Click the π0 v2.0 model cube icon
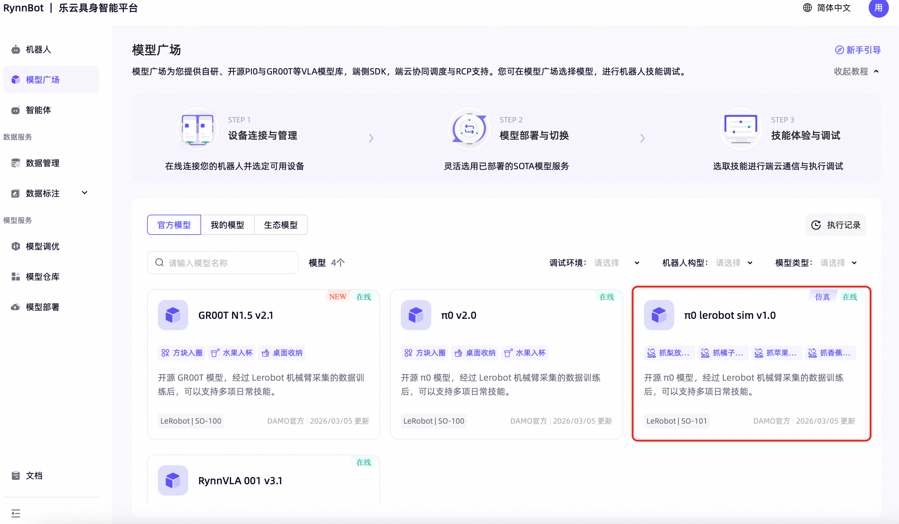This screenshot has height=524, width=899. point(416,315)
